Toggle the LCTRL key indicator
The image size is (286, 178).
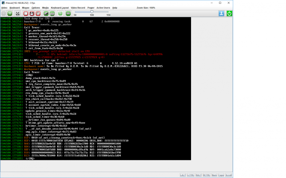pyautogui.click(x=190, y=175)
